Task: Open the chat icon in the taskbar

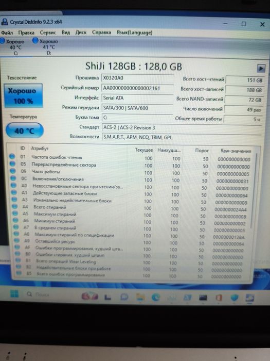Action: (x=124, y=297)
